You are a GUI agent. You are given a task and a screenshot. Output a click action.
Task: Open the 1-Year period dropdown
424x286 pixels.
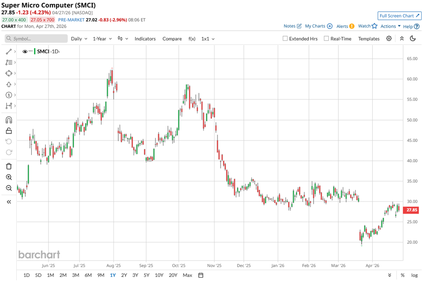coord(102,38)
